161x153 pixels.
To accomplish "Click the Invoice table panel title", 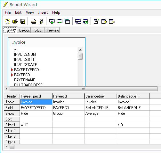I will 19,42.
